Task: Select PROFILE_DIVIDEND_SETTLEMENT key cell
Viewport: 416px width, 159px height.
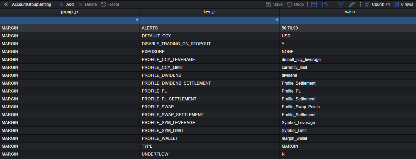Action: [210, 83]
